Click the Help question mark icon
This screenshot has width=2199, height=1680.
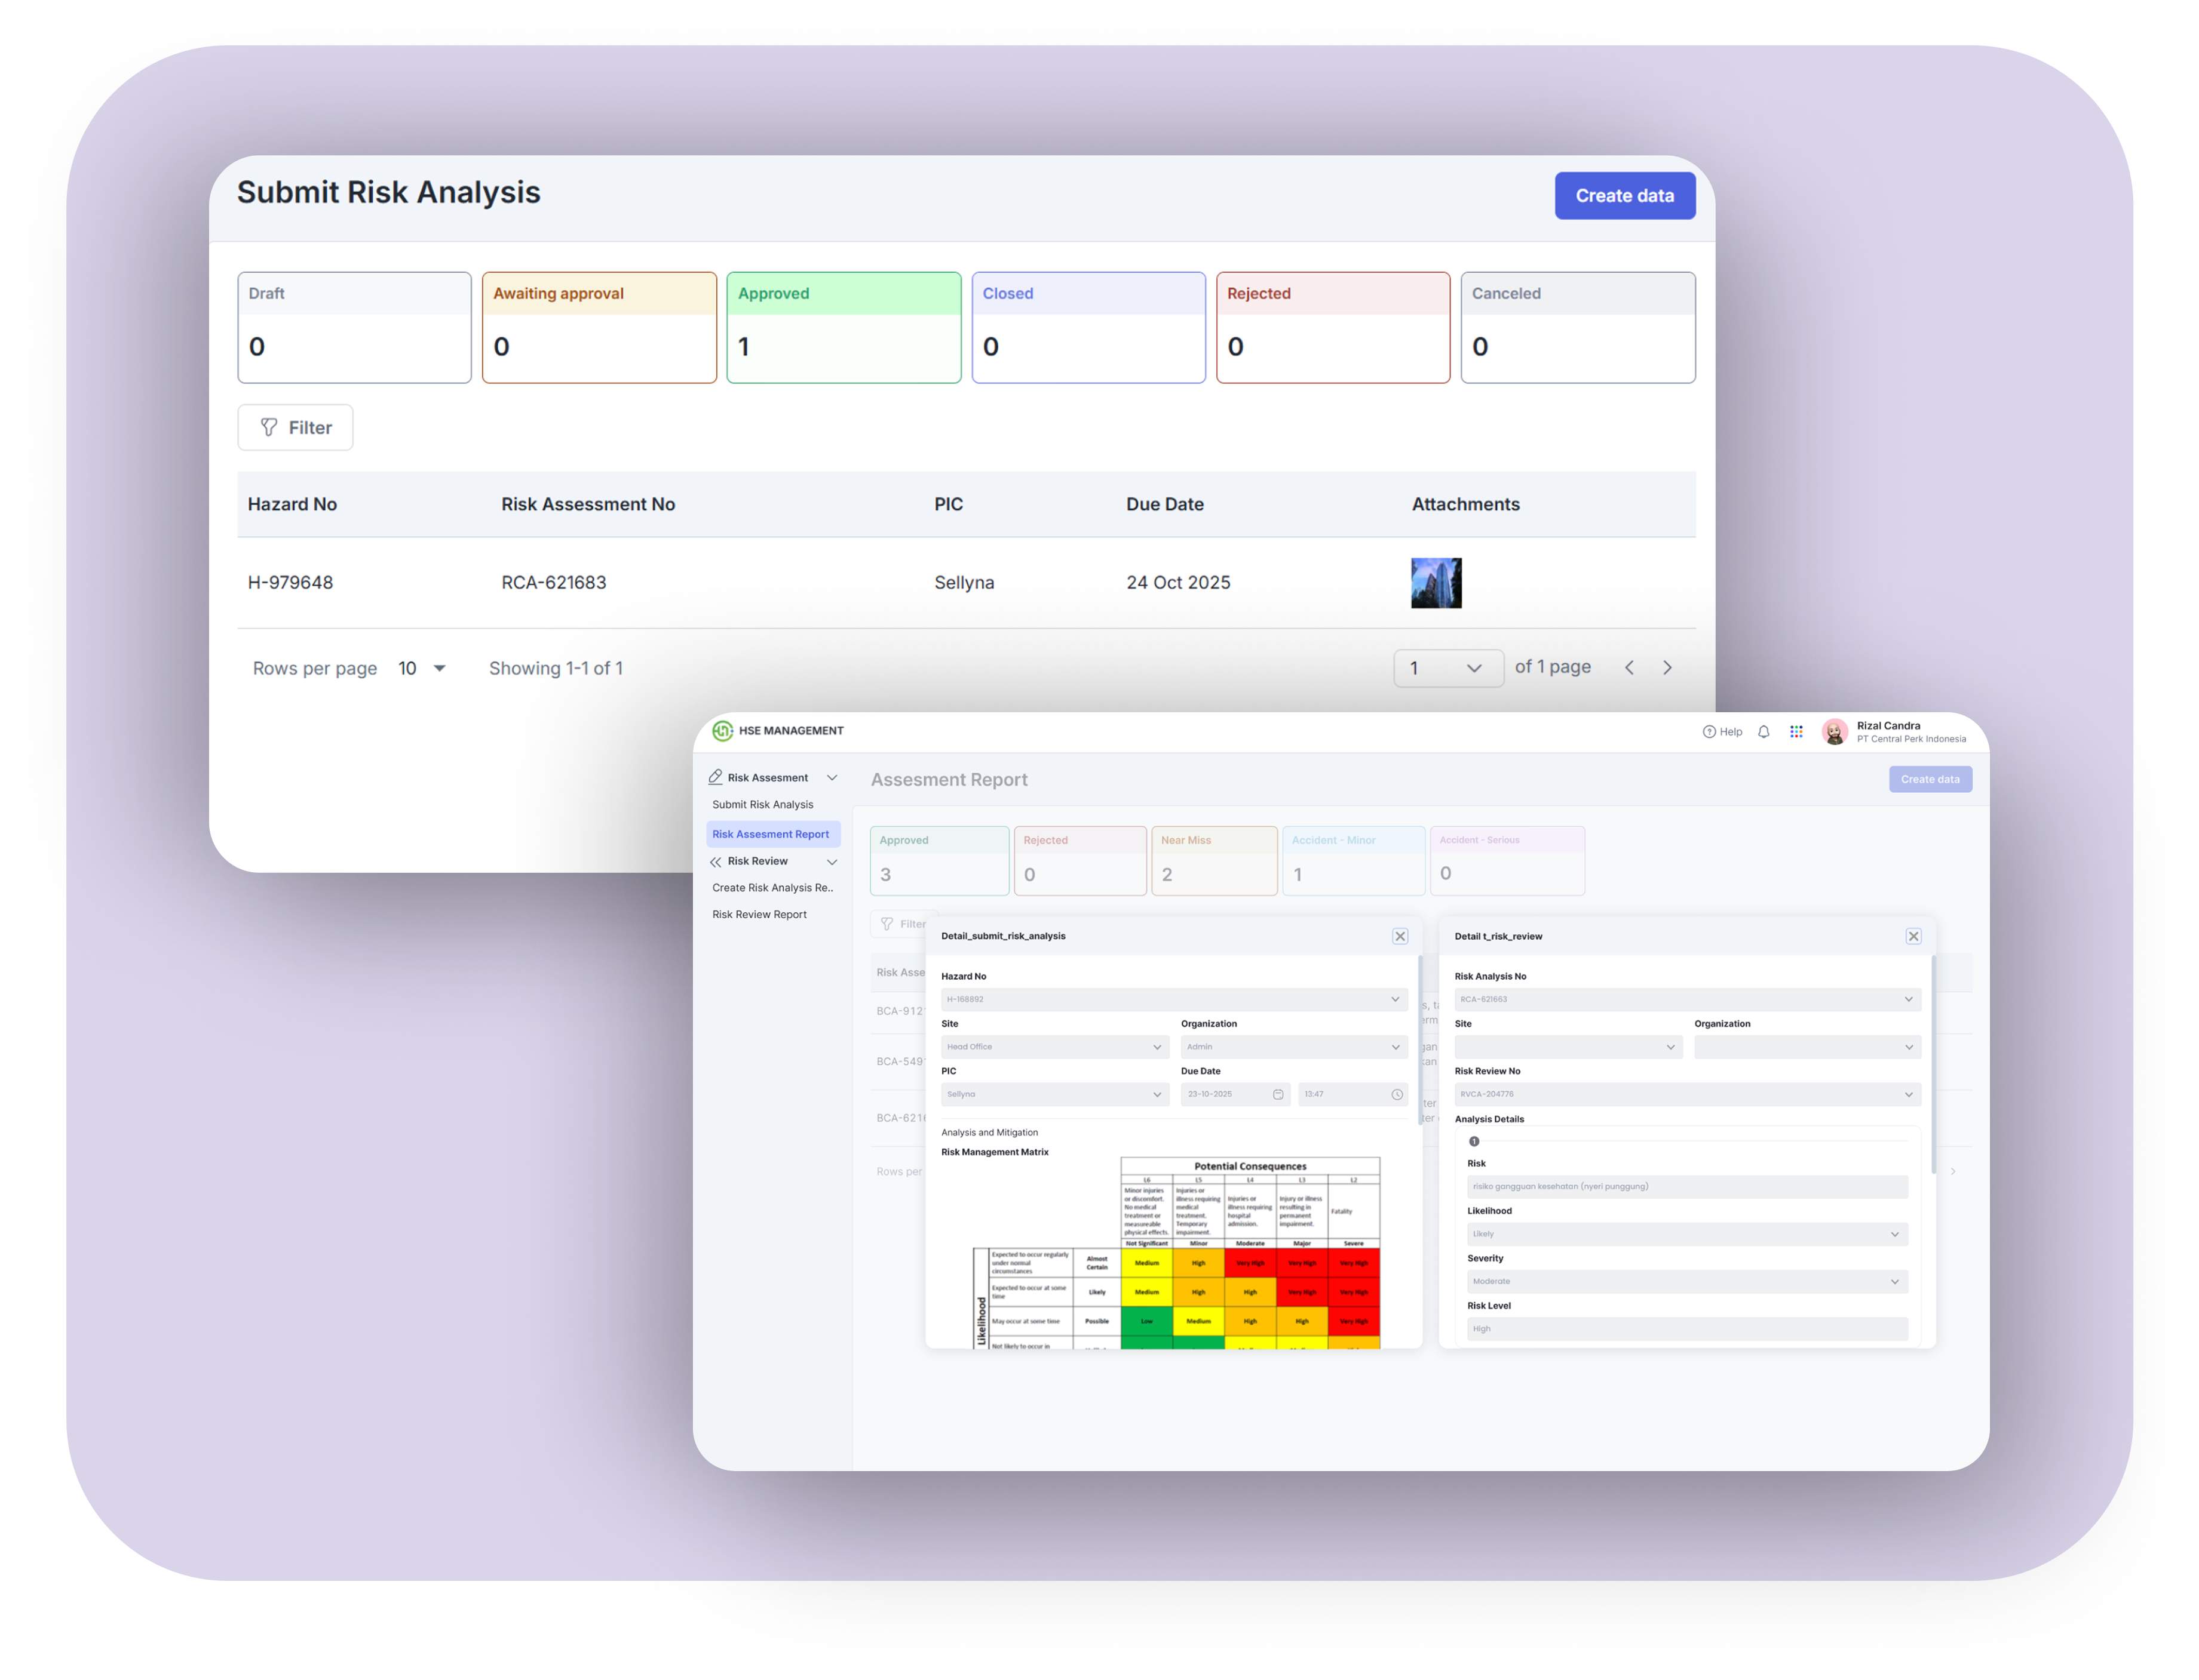point(1709,732)
